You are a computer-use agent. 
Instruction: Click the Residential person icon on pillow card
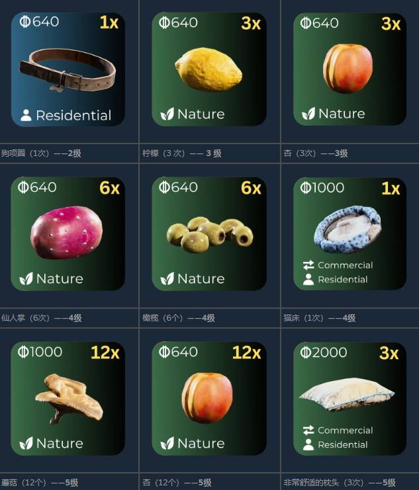click(x=308, y=444)
